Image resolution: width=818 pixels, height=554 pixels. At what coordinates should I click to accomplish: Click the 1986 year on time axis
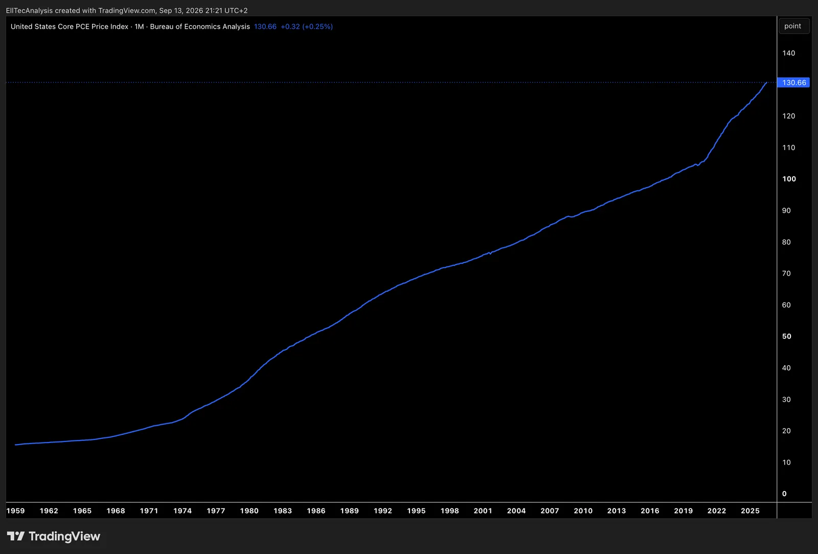tap(316, 511)
